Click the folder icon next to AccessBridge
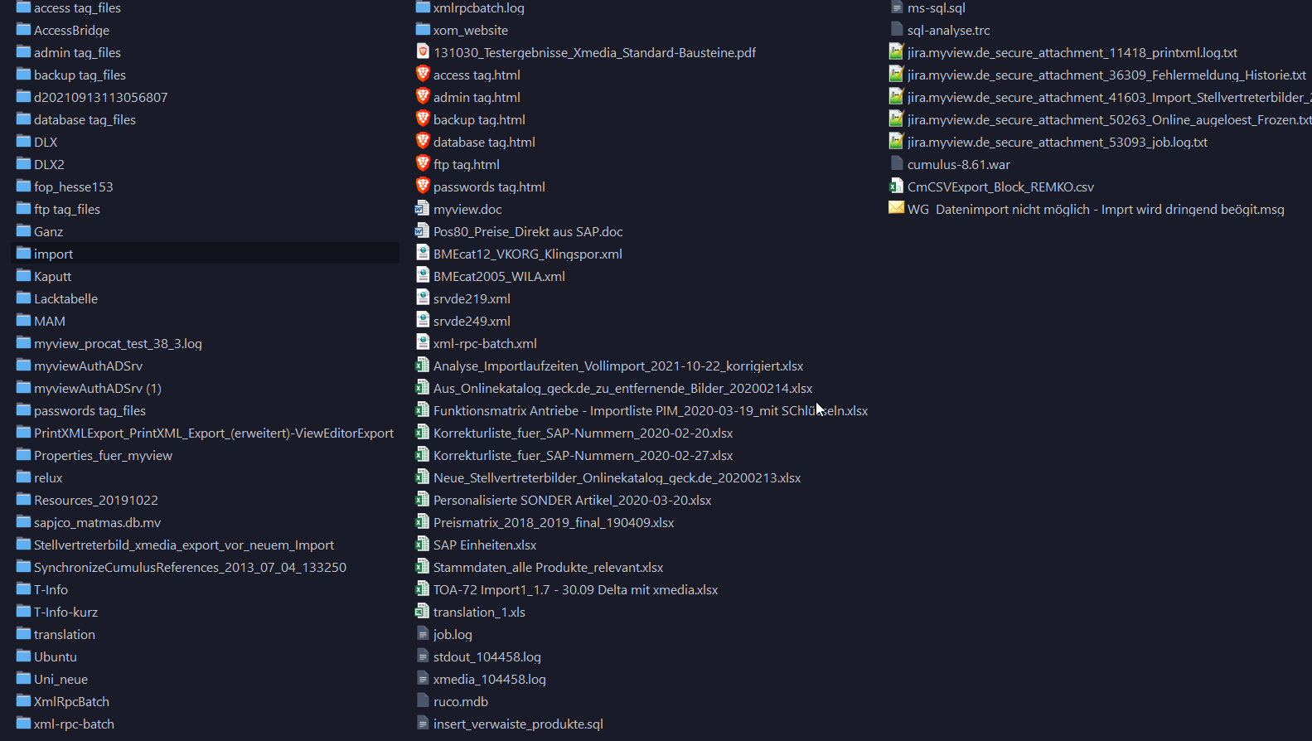 click(x=23, y=30)
